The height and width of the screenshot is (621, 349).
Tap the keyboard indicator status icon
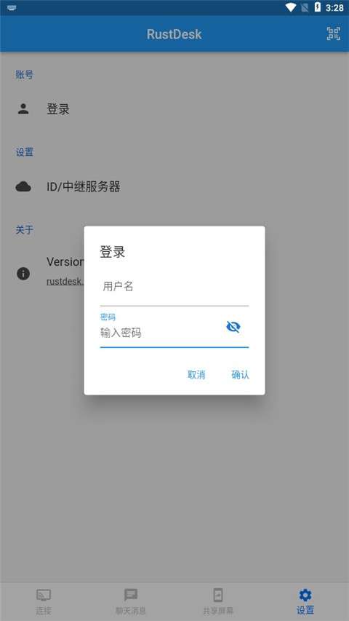coord(12,7)
